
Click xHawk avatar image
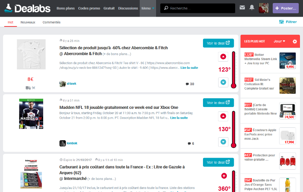[62, 84]
